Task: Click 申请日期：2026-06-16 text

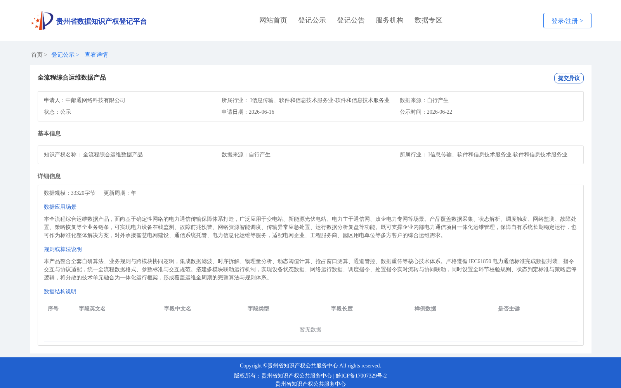Action: 248,112
